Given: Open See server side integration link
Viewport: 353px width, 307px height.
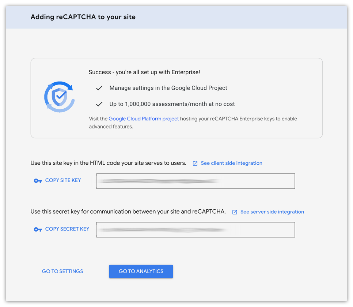Looking at the screenshot, I should pyautogui.click(x=272, y=212).
